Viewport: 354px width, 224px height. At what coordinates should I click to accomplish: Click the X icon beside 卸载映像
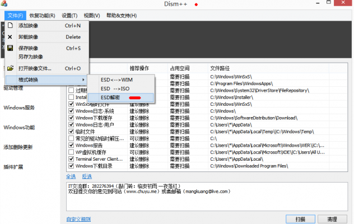(10, 37)
